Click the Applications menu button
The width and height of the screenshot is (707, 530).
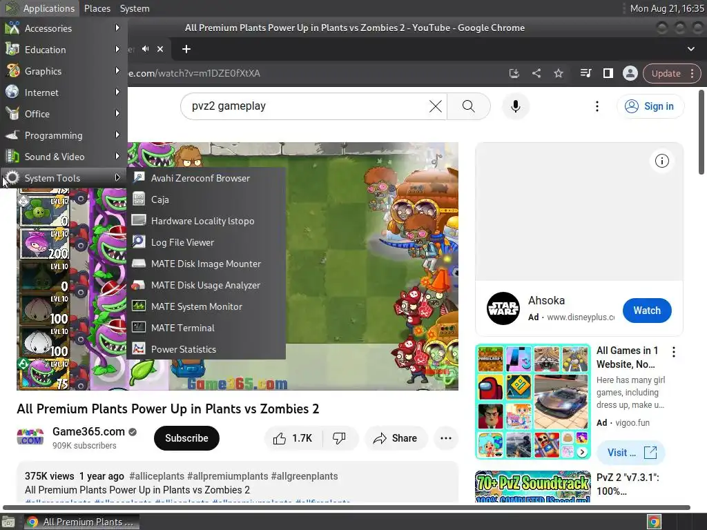click(39, 8)
